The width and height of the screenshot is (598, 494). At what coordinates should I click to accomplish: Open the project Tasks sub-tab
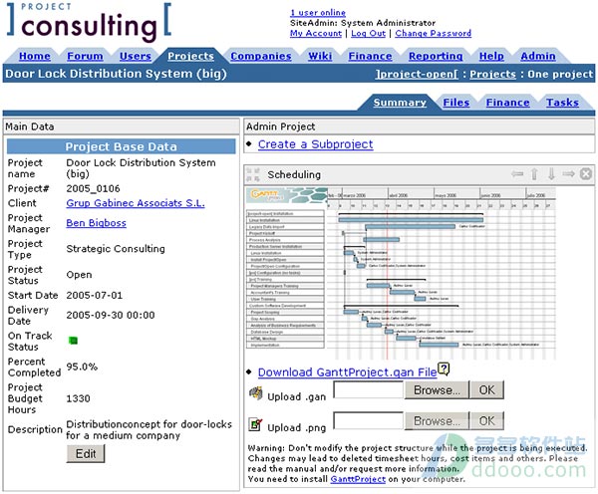562,103
